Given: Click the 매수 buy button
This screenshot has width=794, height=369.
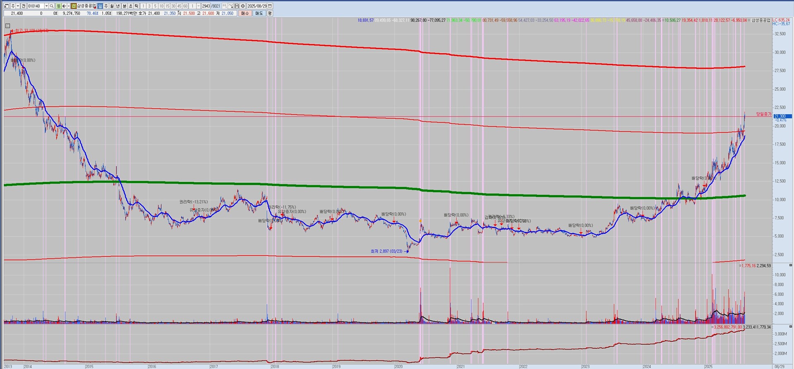Looking at the screenshot, I should (x=245, y=13).
